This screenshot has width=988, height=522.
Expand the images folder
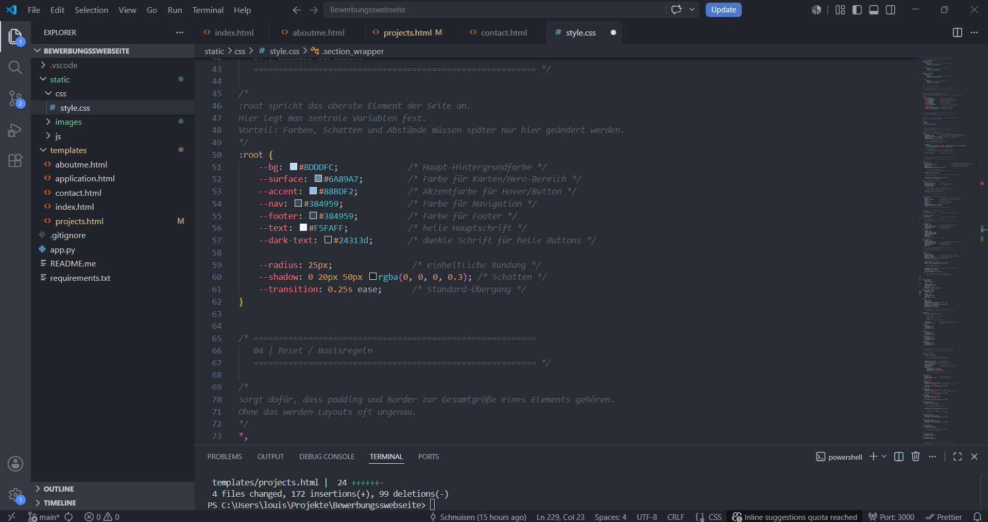[x=48, y=122]
